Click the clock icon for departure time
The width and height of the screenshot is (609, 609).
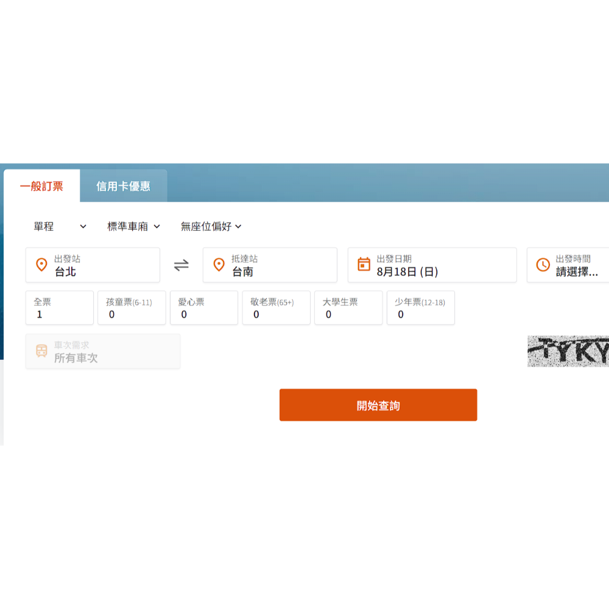tap(543, 265)
